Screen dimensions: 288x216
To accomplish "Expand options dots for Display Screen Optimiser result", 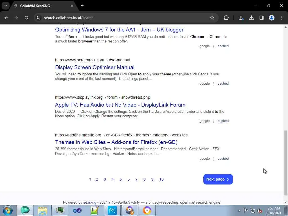I will tap(214, 84).
